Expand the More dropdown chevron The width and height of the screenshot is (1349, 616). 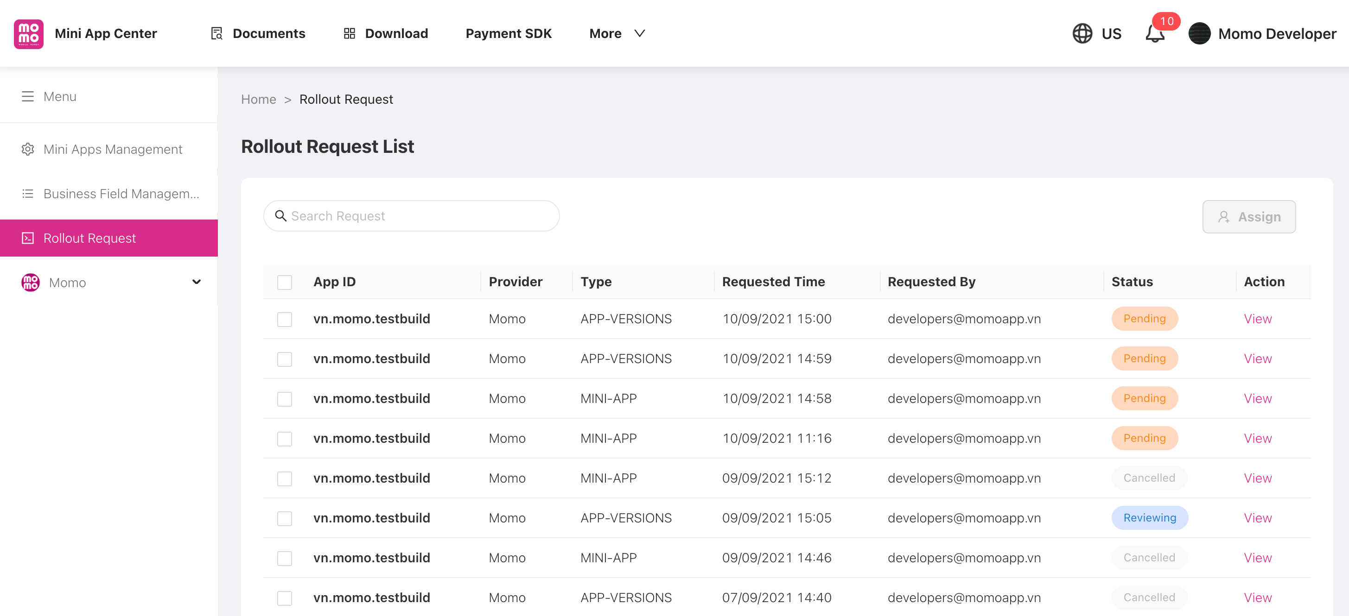point(639,33)
